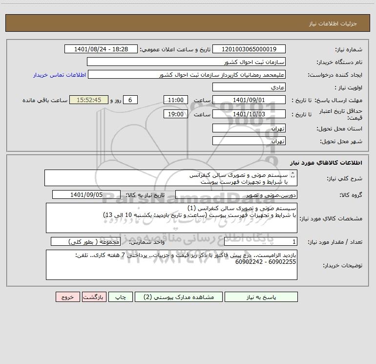Image resolution: width=376 pixels, height=364 pixels.
Task: Click the چاپ print button
Action: click(121, 297)
